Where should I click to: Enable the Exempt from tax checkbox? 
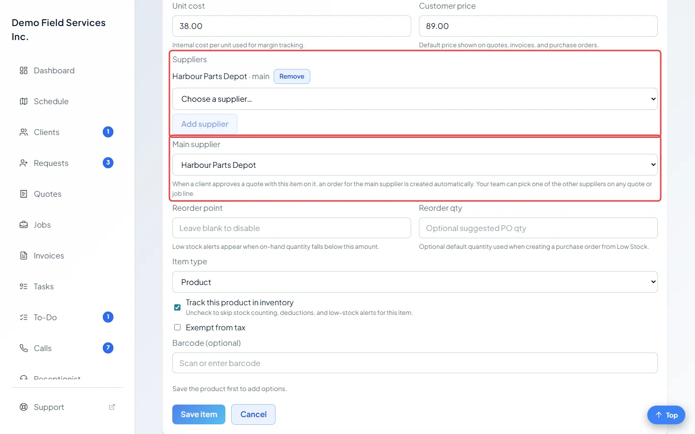(x=177, y=327)
